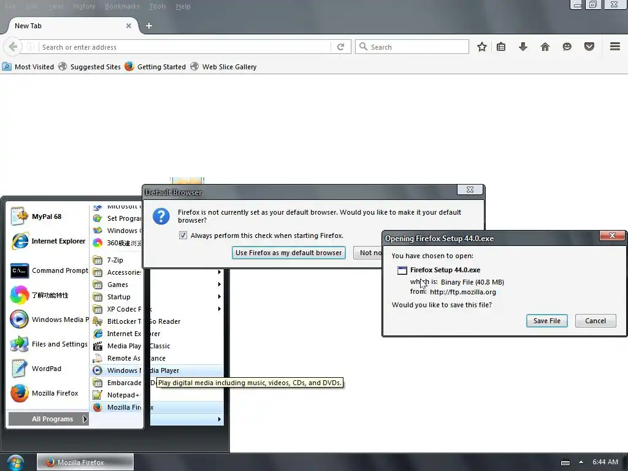Screen dimensions: 628x471
Task: Open the Tools menu
Action: (158, 6)
